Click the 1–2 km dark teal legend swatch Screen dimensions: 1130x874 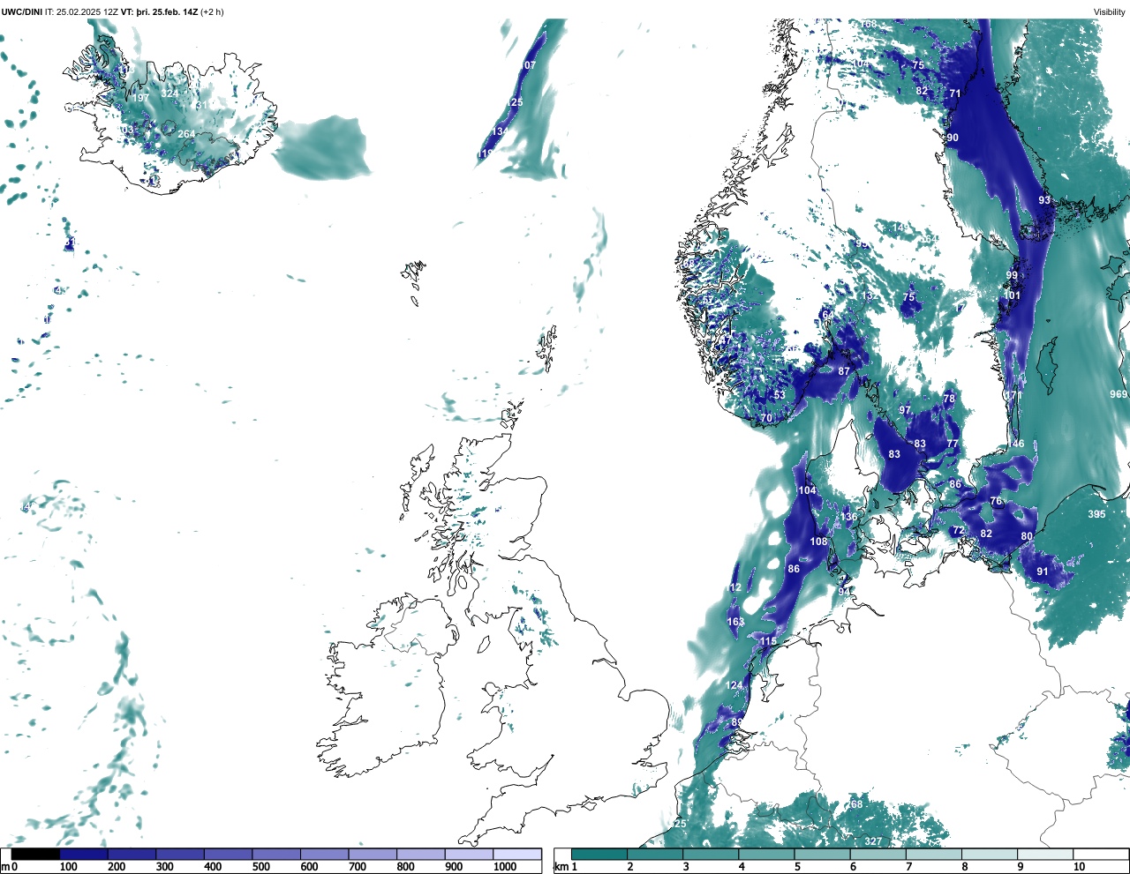[x=599, y=854]
